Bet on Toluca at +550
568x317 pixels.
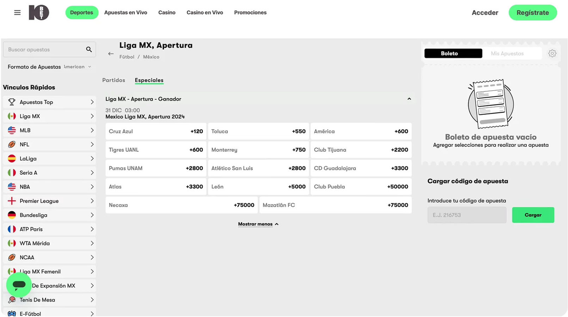tap(258, 131)
